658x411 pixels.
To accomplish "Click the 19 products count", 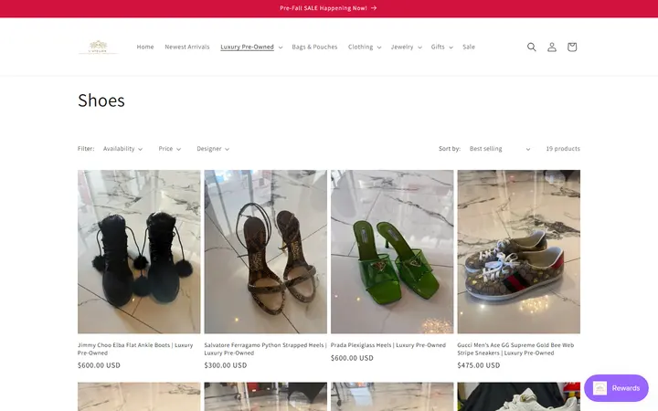I will 563,149.
